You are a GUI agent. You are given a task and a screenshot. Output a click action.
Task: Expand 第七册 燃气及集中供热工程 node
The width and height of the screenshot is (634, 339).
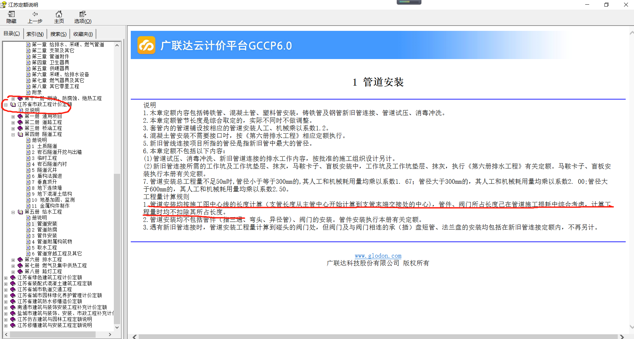click(13, 266)
